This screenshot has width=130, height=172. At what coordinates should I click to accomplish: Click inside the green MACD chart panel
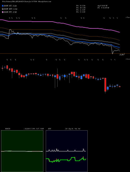coord(22,151)
